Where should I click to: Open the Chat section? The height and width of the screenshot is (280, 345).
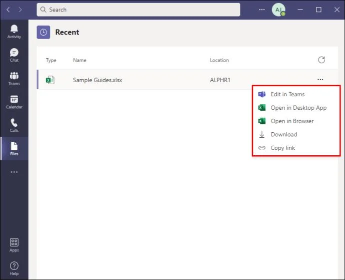click(x=14, y=55)
